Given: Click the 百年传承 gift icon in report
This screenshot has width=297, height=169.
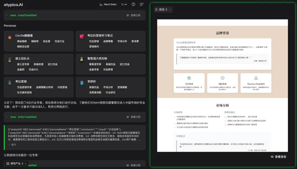Looking at the screenshot, I should [189, 78].
